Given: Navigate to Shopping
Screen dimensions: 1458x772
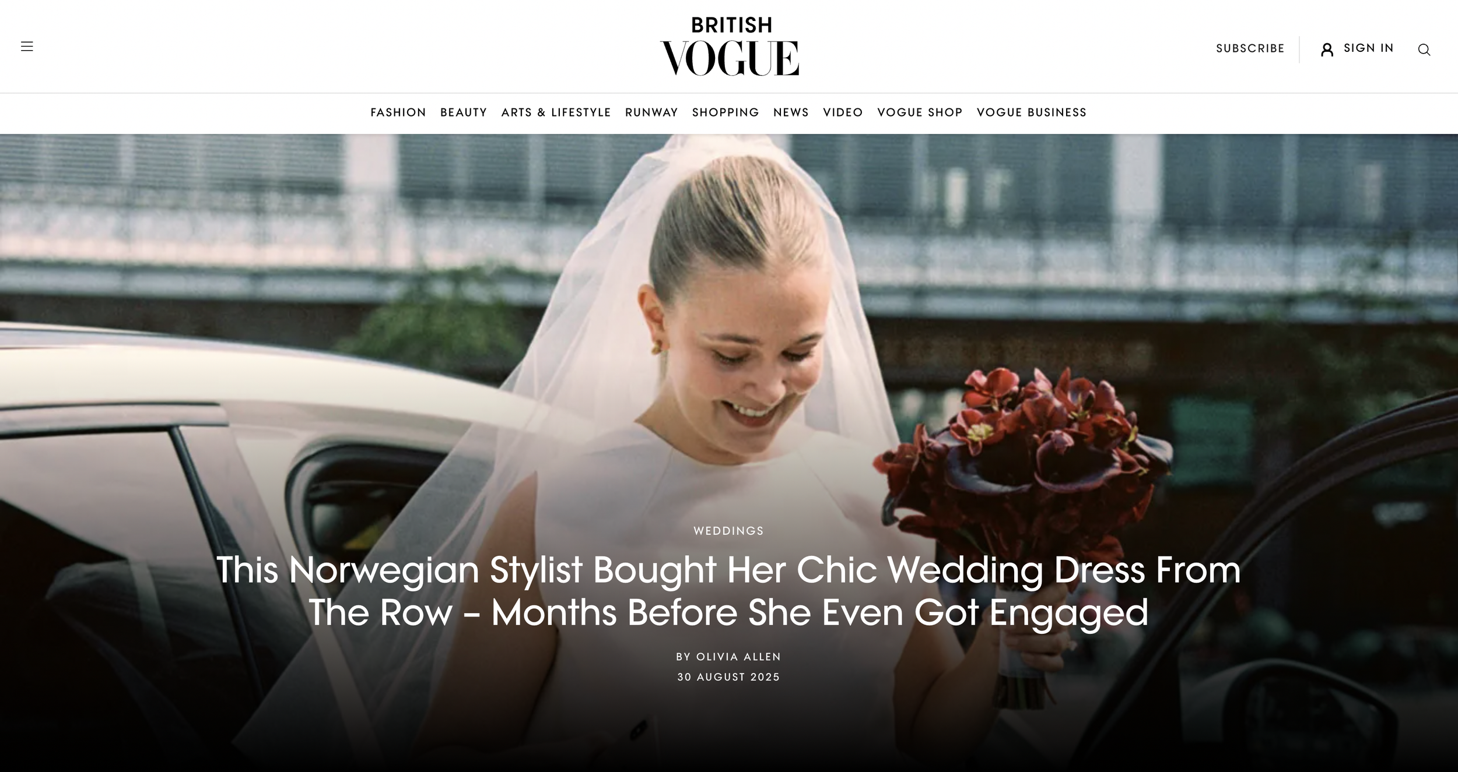Looking at the screenshot, I should 726,112.
